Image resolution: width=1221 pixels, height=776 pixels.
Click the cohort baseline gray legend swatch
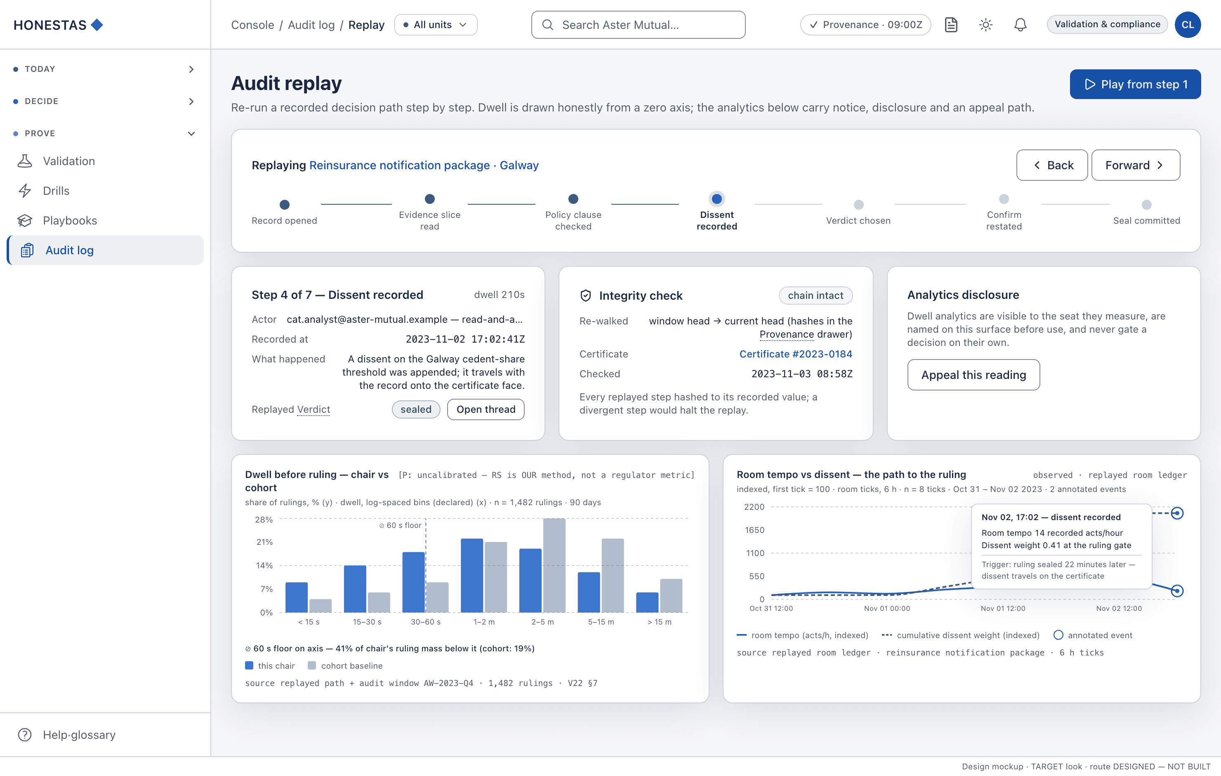pyautogui.click(x=312, y=665)
